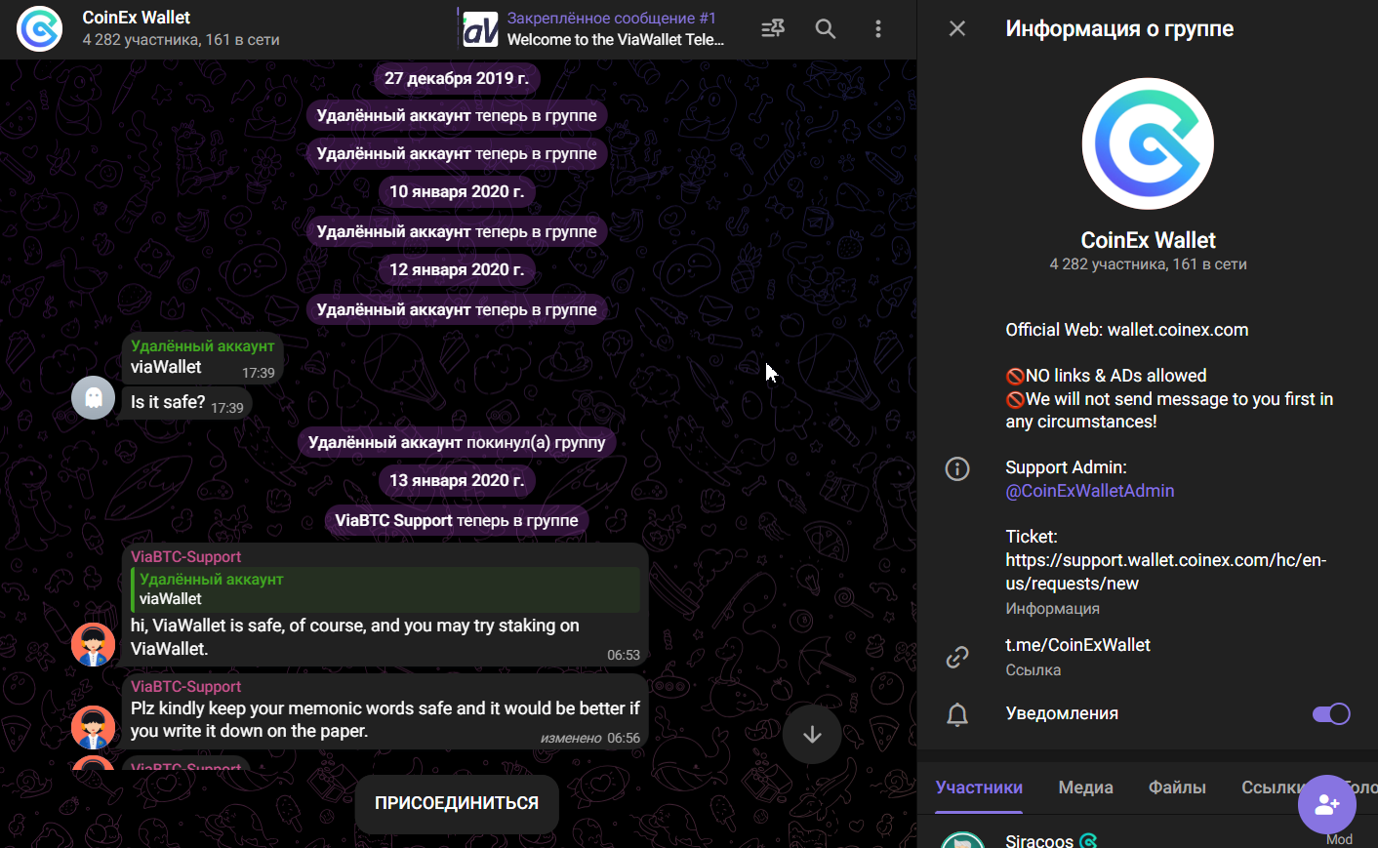Toggle the Уведомления notifications switch
The width and height of the screenshot is (1378, 848).
tap(1331, 714)
